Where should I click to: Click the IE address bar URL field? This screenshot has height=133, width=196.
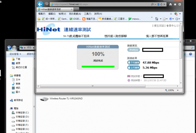tap(100, 4)
